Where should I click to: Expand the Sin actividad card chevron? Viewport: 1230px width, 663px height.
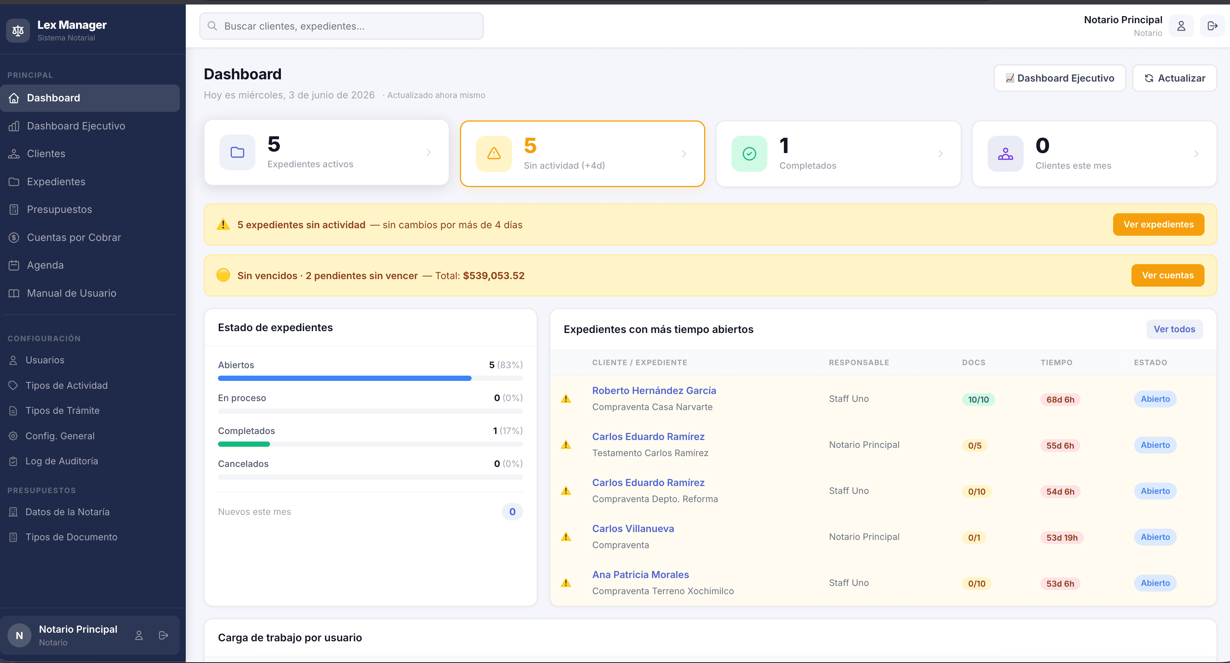(684, 153)
